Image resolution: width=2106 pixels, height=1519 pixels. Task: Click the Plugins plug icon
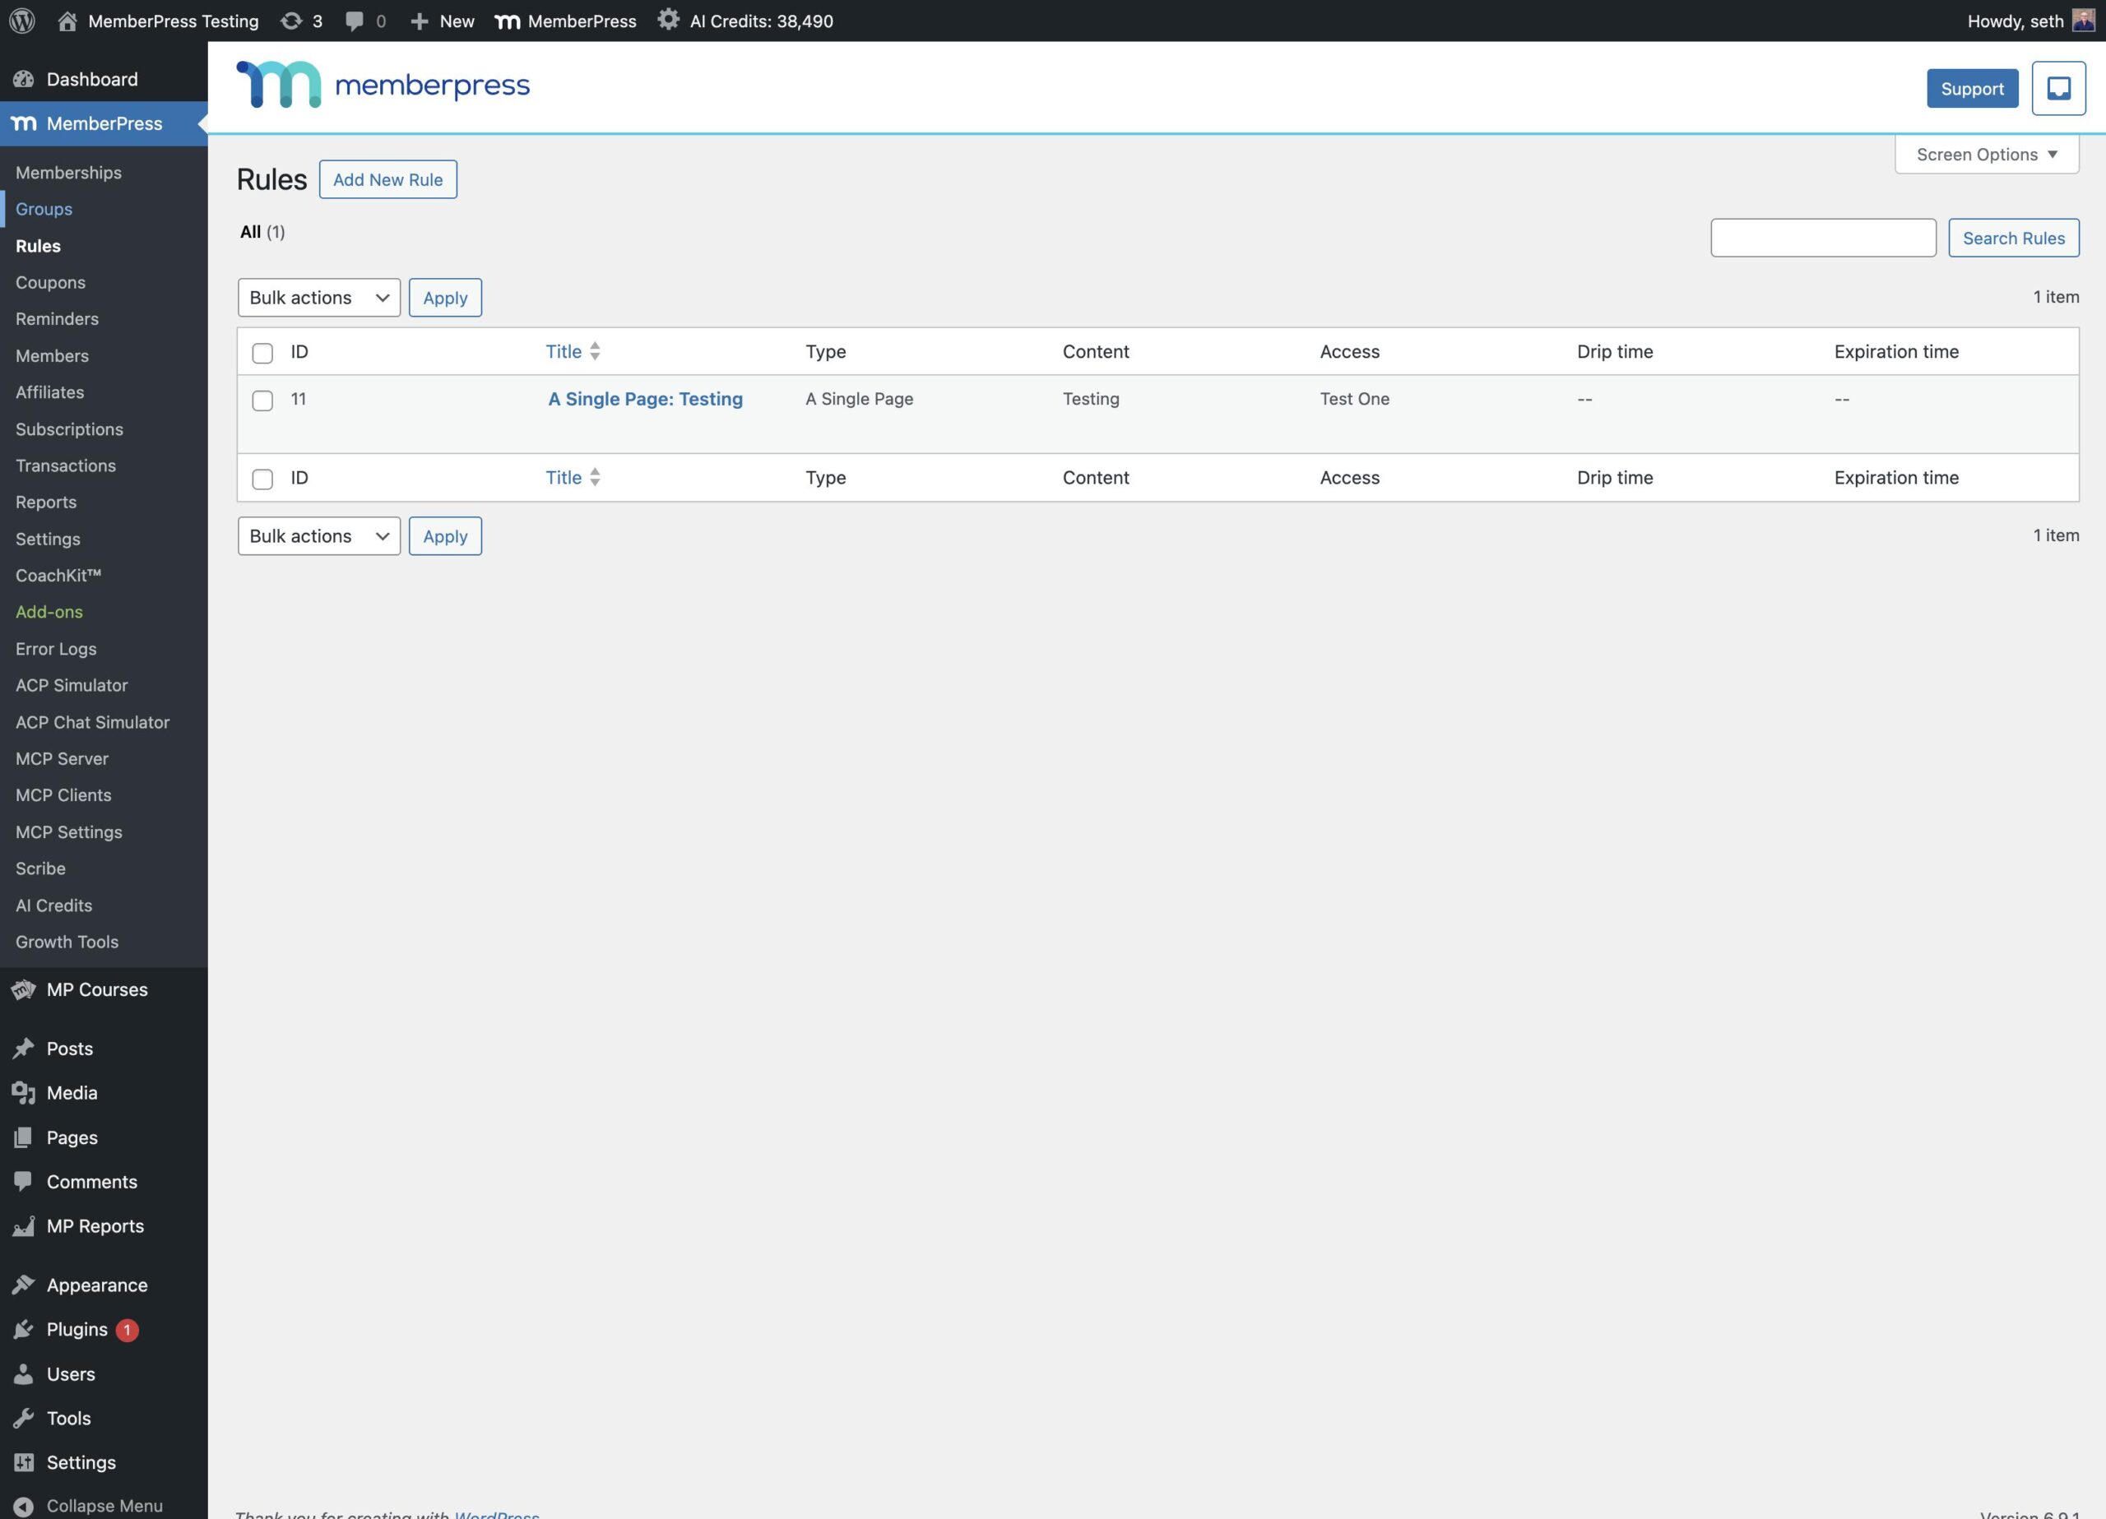pos(23,1330)
